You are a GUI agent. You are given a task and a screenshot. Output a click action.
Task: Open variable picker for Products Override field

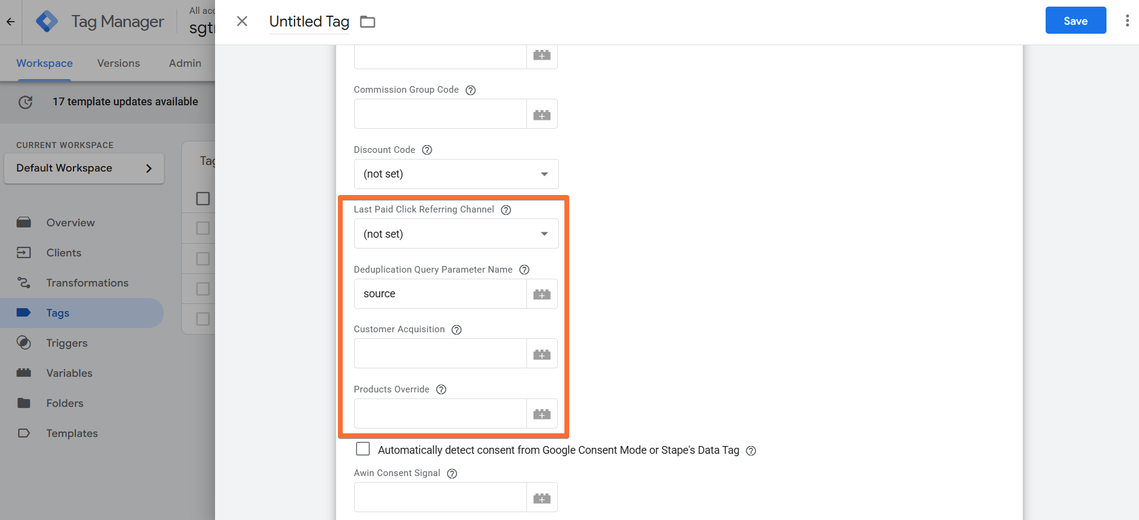(542, 414)
